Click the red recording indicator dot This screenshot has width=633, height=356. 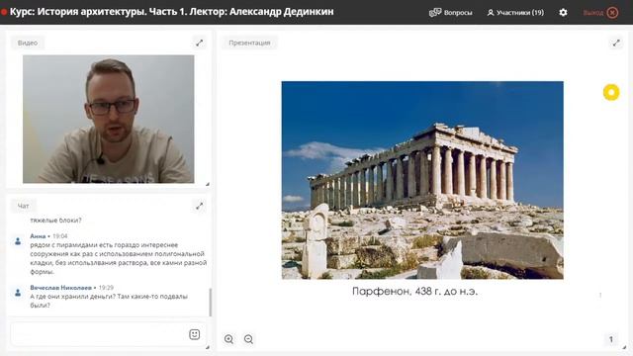pos(4,12)
